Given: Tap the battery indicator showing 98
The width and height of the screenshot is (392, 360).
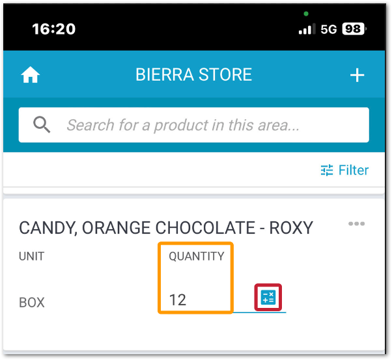Looking at the screenshot, I should tap(354, 29).
